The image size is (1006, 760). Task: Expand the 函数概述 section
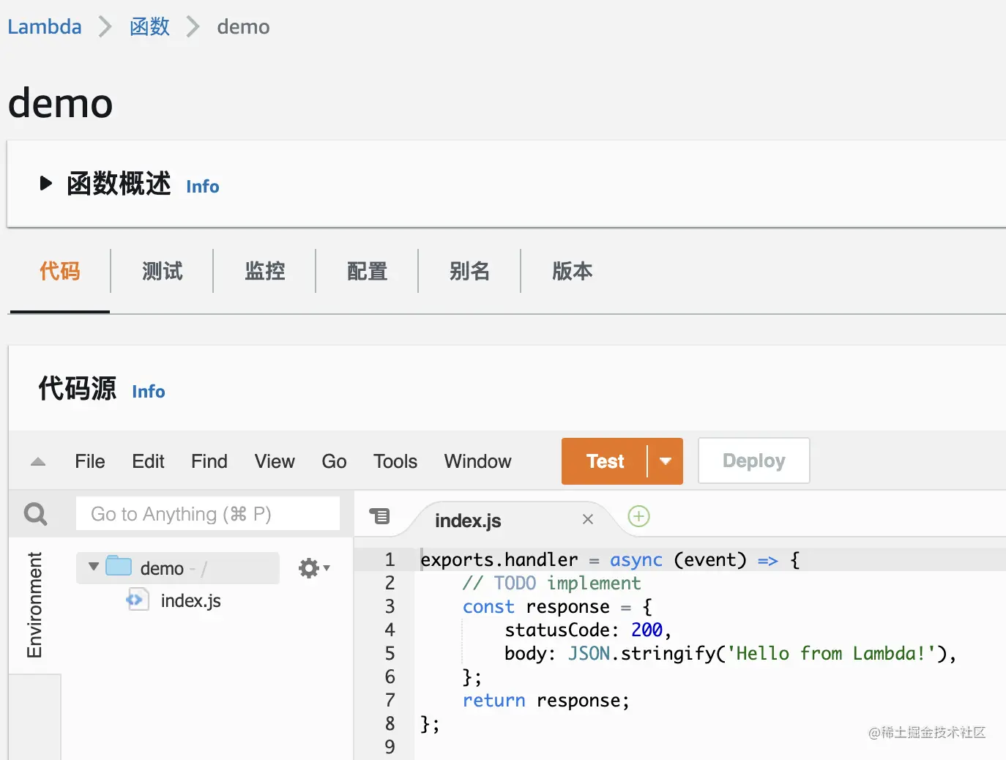click(x=45, y=183)
